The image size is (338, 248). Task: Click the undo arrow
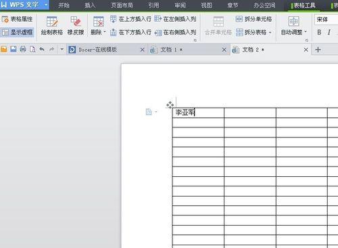(x=42, y=49)
